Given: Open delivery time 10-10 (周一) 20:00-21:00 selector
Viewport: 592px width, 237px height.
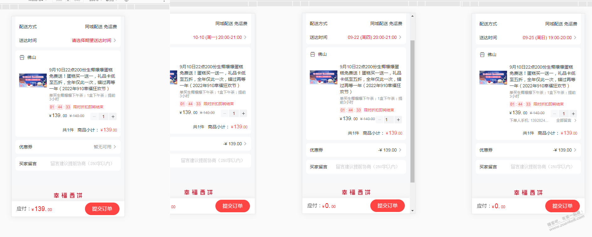Looking at the screenshot, I should pos(219,37).
